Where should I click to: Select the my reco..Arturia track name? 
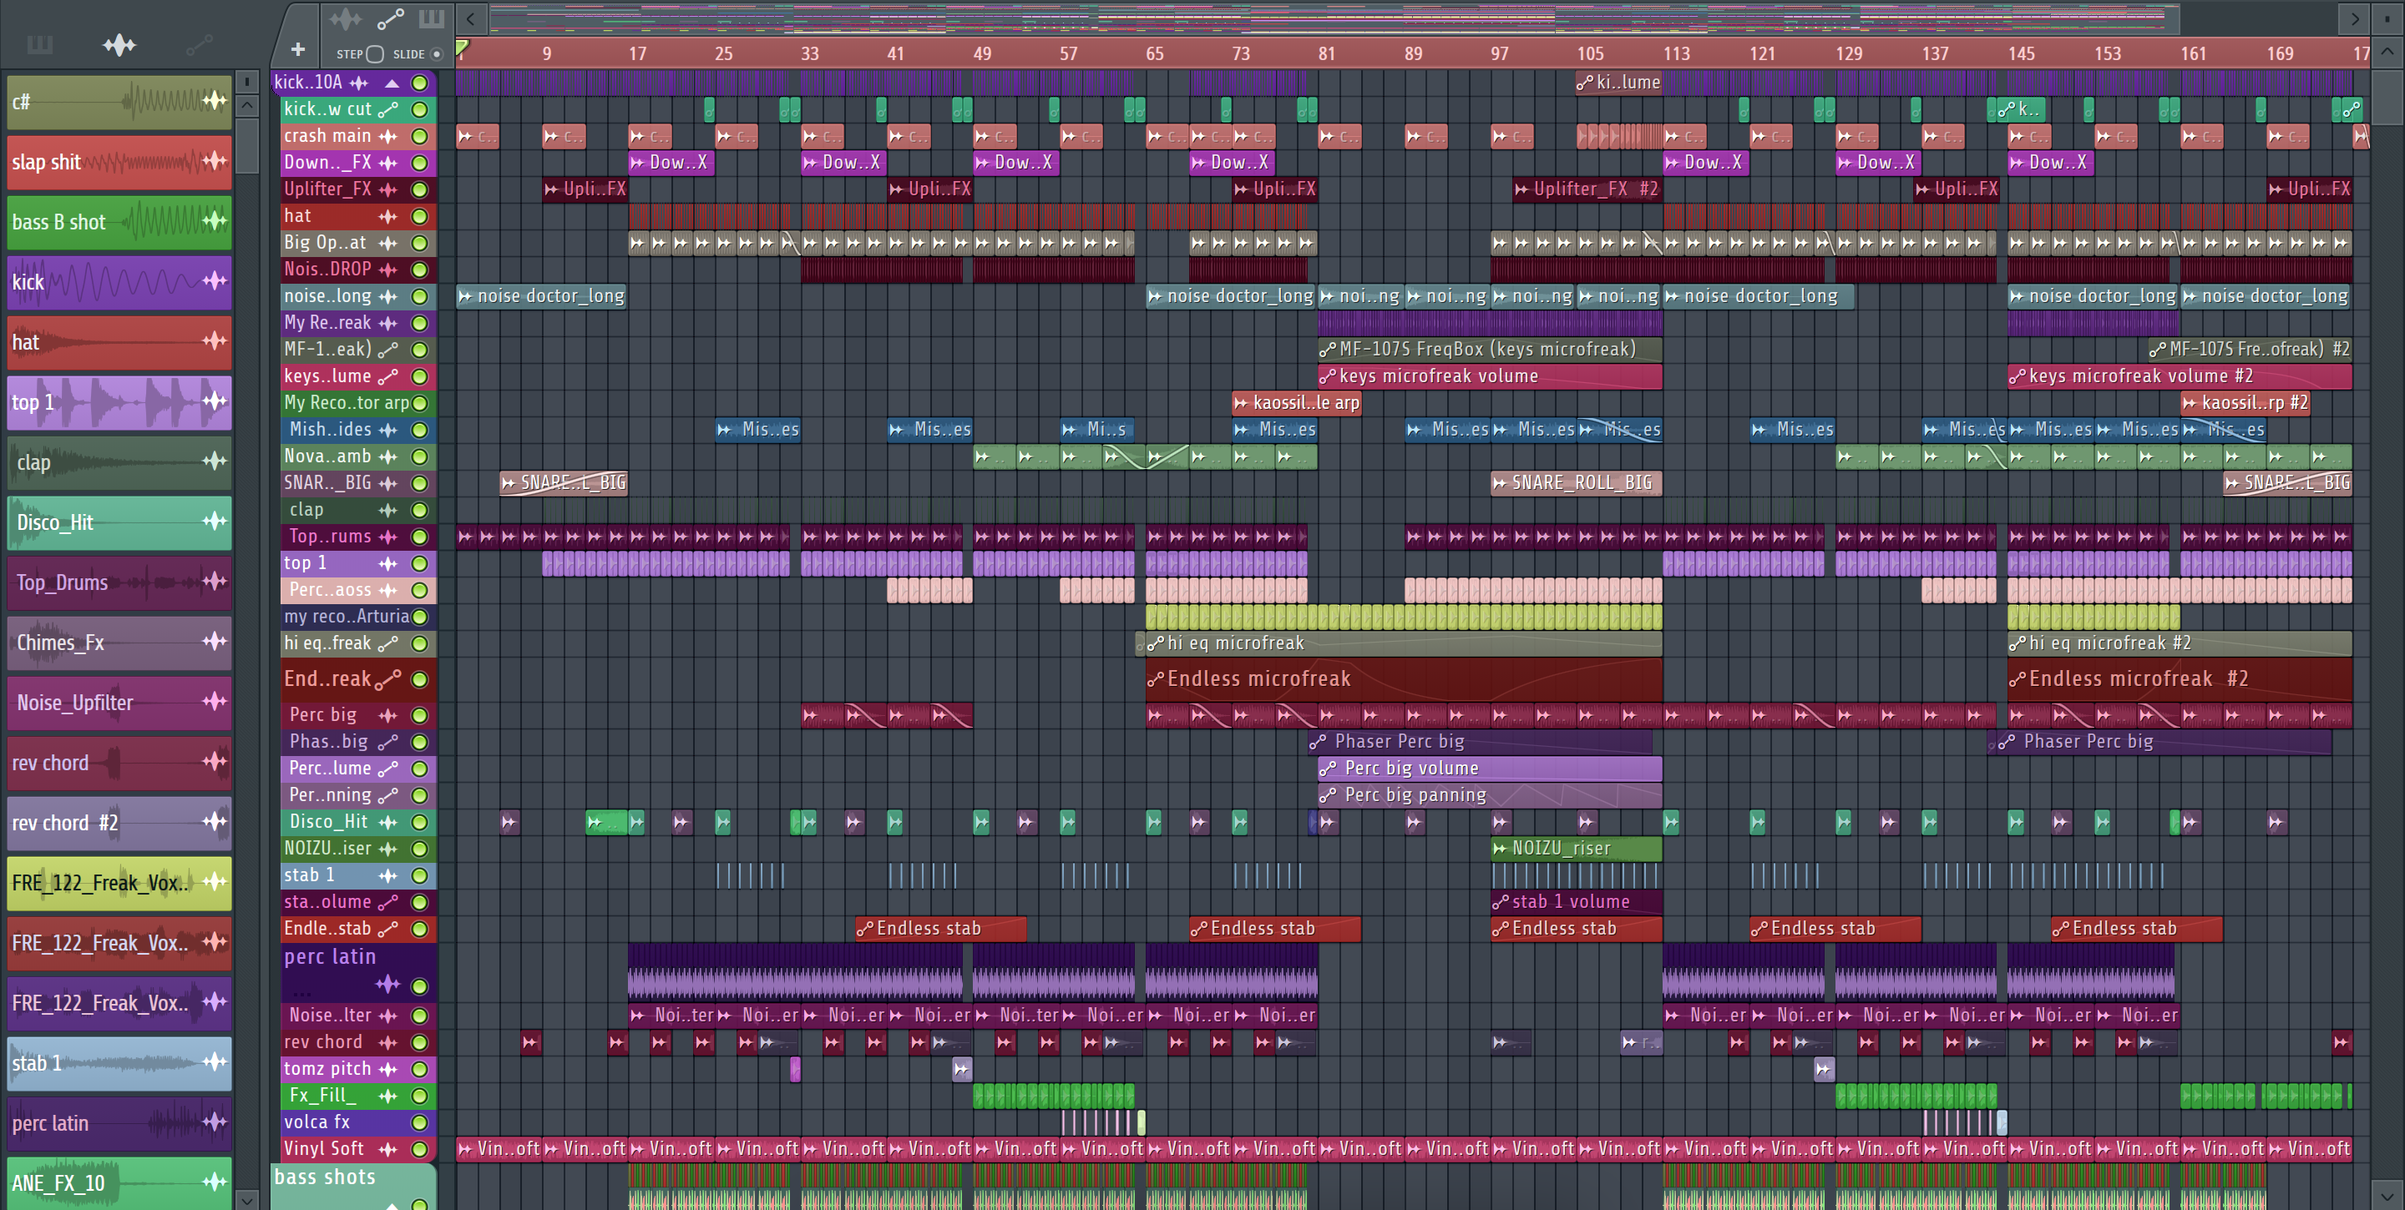click(347, 617)
